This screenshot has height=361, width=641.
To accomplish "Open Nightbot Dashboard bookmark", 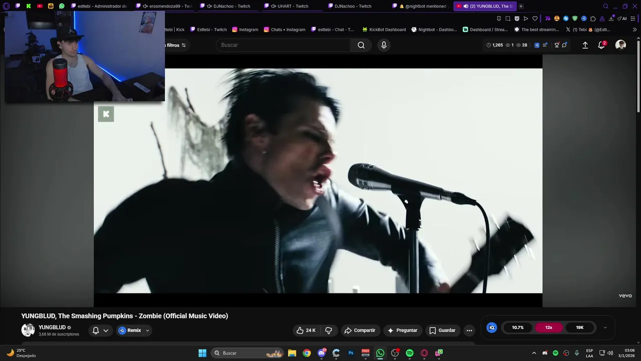I will (x=434, y=30).
